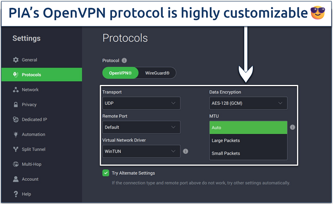Viewport: 333px width, 204px height.
Task: Click the info icon beside Protocol
Action: click(124, 61)
